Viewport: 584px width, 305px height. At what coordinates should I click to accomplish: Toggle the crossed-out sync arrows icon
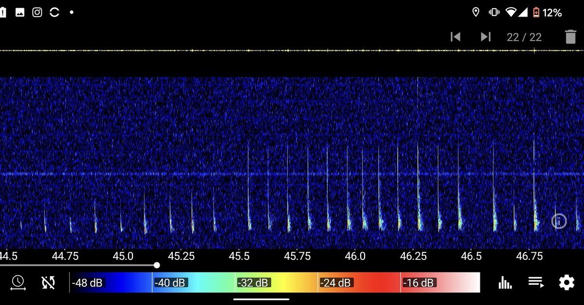point(49,282)
